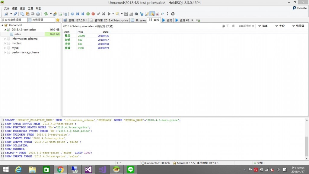Click the checkmark Post changes icon
The image size is (309, 174).
coord(98,14)
